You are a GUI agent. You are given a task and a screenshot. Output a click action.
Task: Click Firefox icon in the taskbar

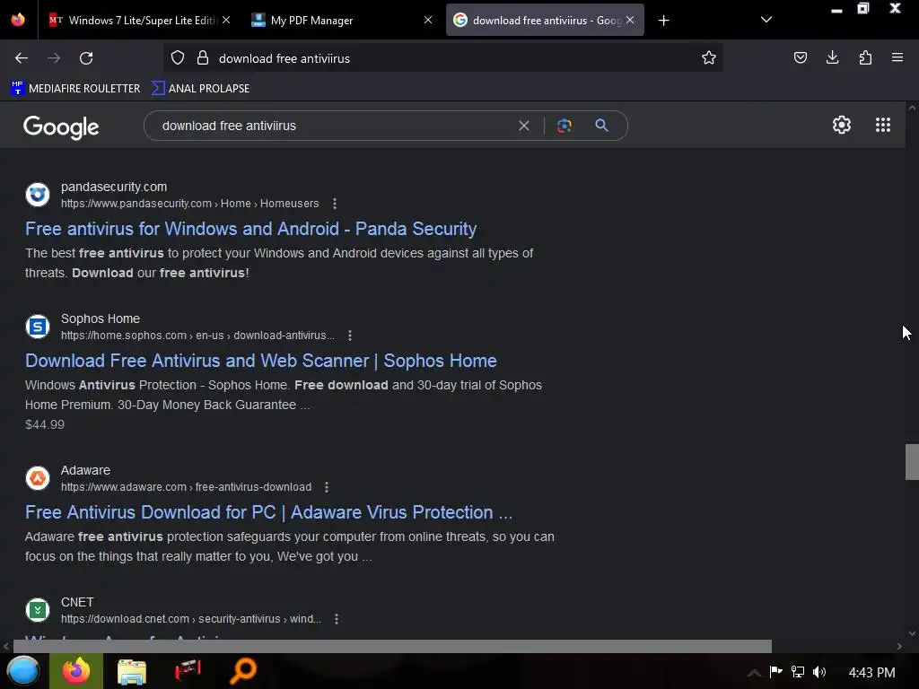76,671
